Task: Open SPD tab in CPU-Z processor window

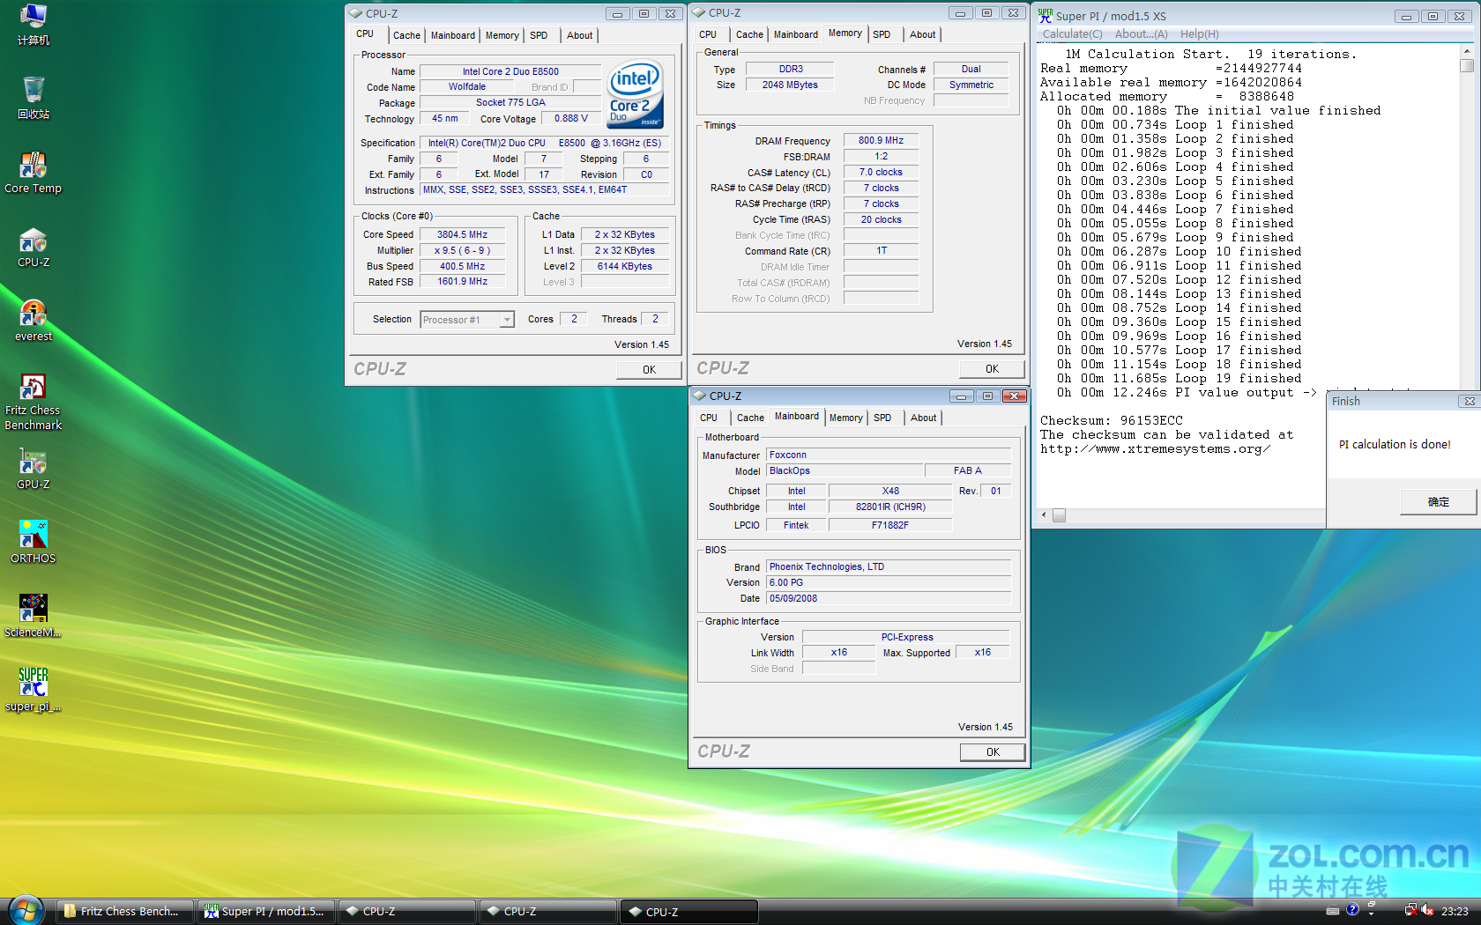Action: click(x=539, y=35)
